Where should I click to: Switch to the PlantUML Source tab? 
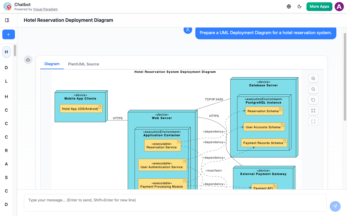tap(83, 64)
